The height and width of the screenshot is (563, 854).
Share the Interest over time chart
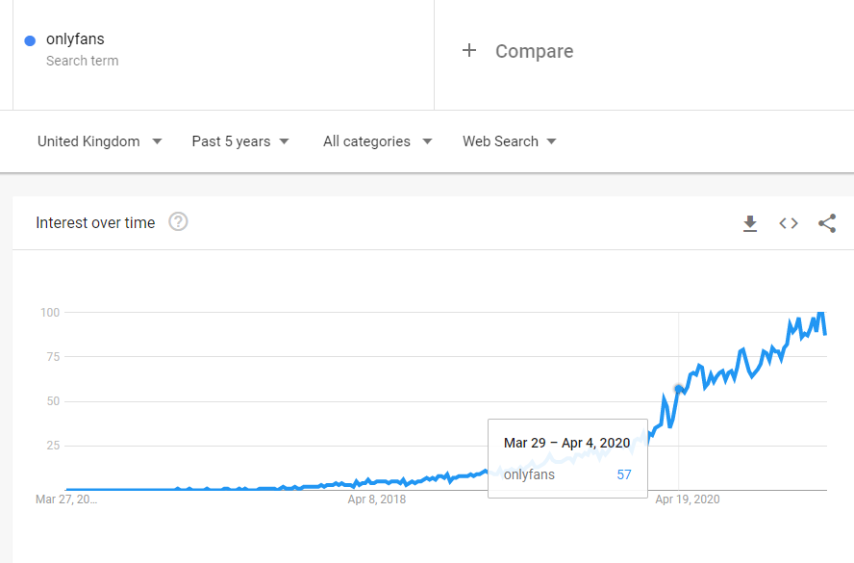(x=827, y=223)
